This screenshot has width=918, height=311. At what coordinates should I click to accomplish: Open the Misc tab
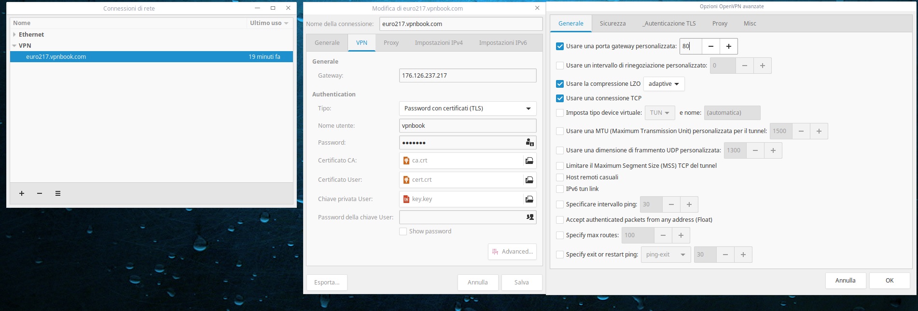[x=750, y=24]
